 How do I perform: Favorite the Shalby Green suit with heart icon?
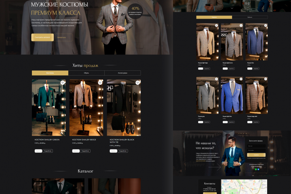tap(63, 82)
